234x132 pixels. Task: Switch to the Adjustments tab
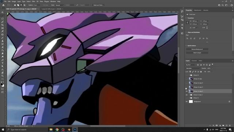[197, 10]
